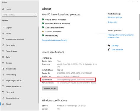The width and height of the screenshot is (140, 111).
Task: Click the Device security green check icon
Action: [43, 35]
